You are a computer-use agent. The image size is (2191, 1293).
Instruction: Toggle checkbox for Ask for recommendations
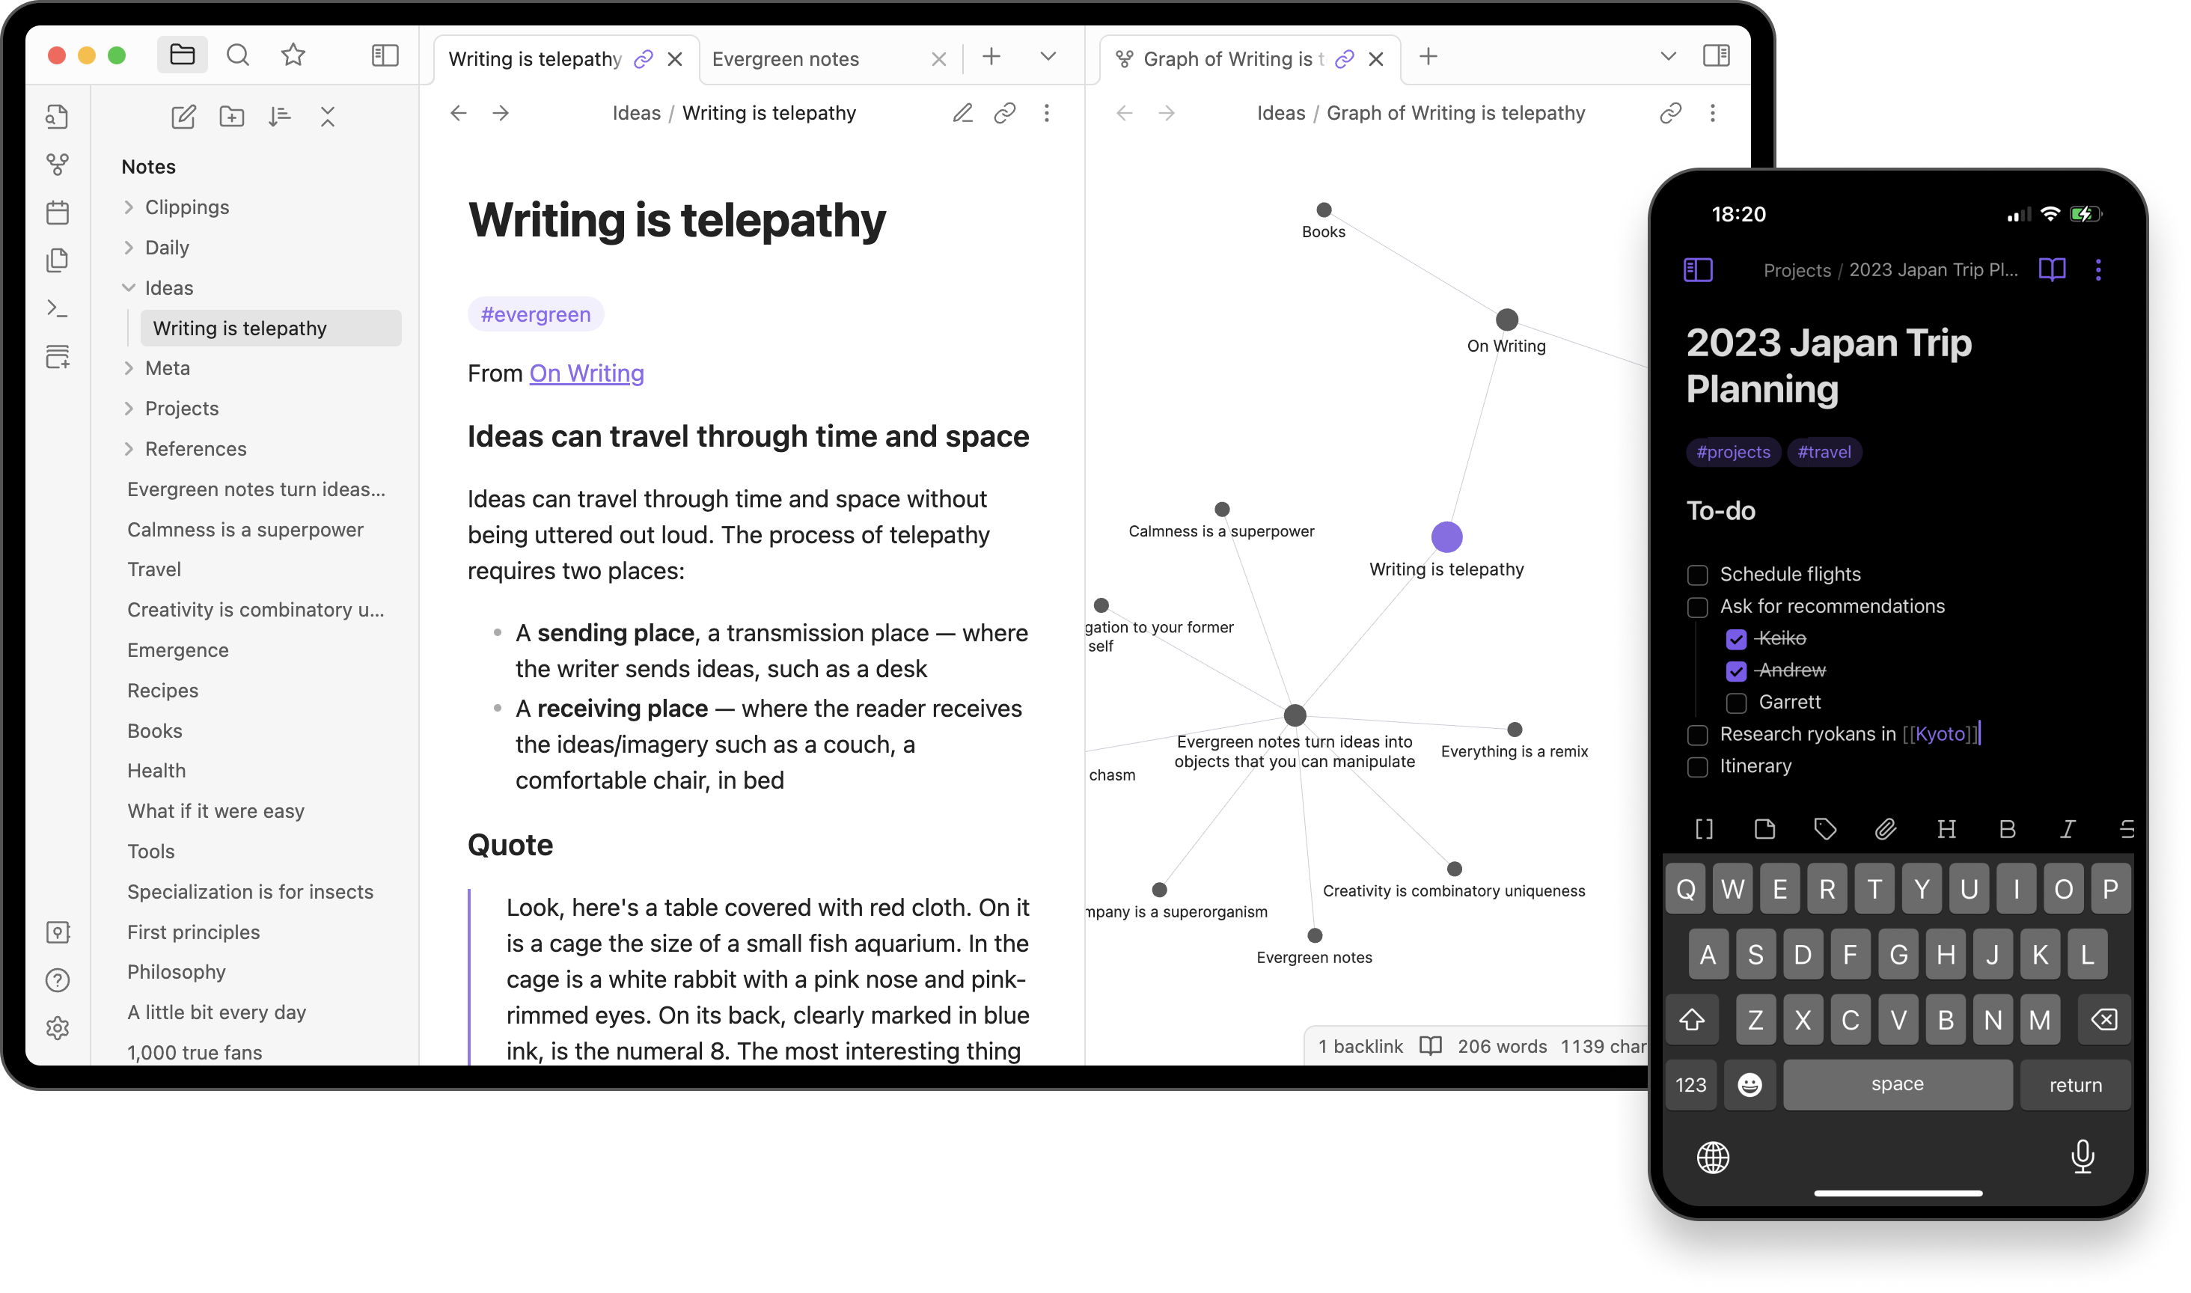point(1697,605)
